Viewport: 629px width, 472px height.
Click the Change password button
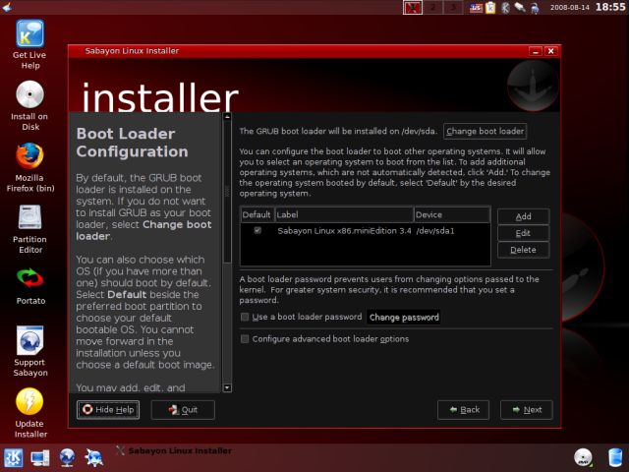(x=404, y=318)
